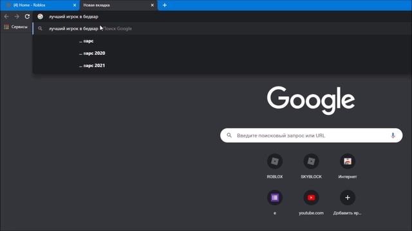
Task: Start voice search with the microphone
Action: pyautogui.click(x=393, y=135)
